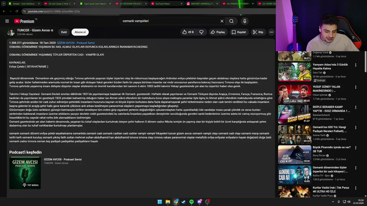Open the YouTube hamburger guide menu
The image size is (367, 206).
point(7,21)
